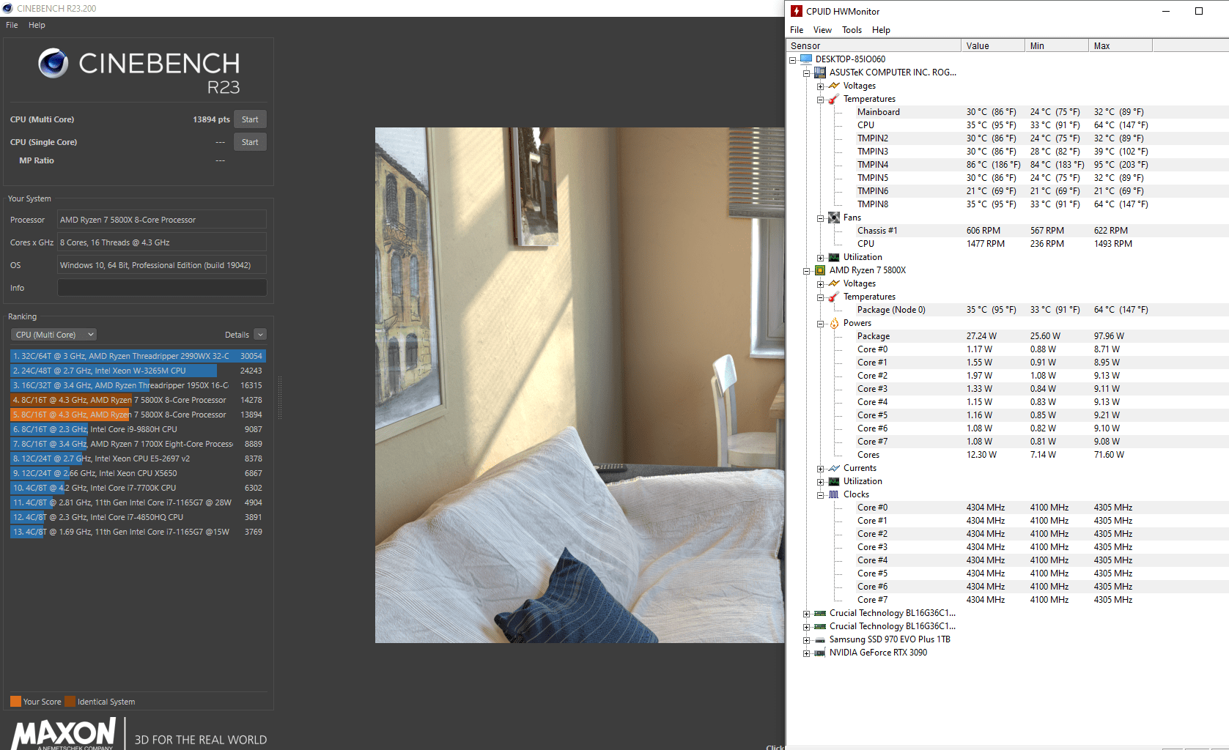The height and width of the screenshot is (750, 1229).
Task: Collapse the Fans node
Action: pyautogui.click(x=820, y=218)
